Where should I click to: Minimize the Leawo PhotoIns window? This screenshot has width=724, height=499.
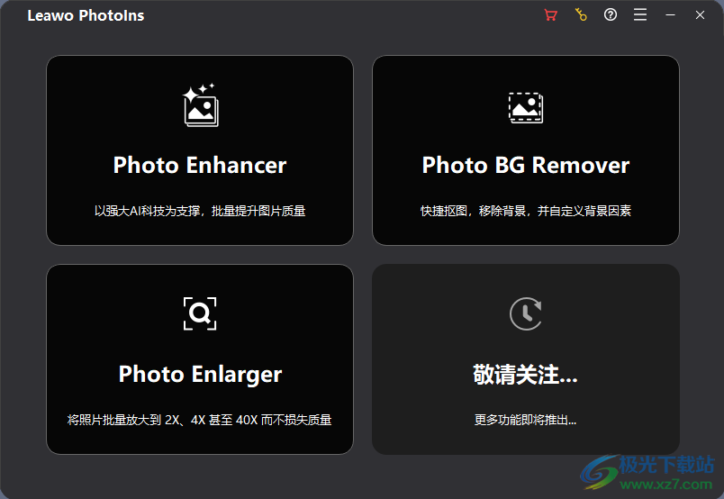671,15
